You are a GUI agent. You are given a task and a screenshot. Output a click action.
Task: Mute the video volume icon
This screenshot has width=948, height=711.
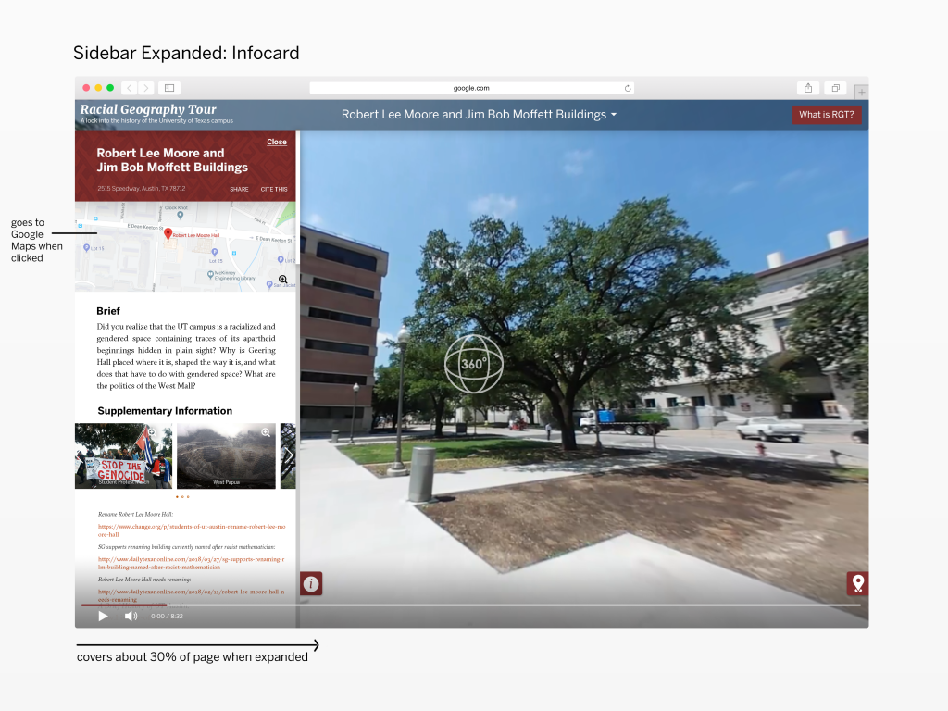click(x=131, y=616)
